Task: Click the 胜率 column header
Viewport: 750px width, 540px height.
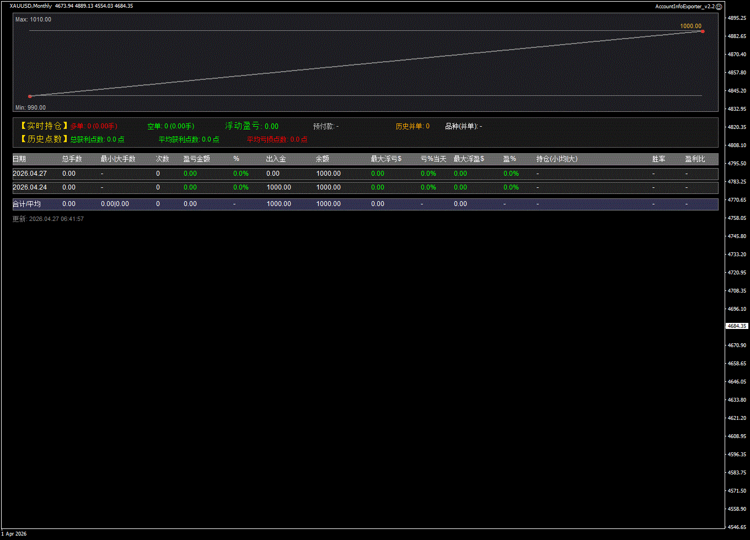Action: pos(658,159)
